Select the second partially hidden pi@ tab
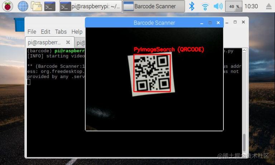The image size is (275, 165). tap(80, 43)
